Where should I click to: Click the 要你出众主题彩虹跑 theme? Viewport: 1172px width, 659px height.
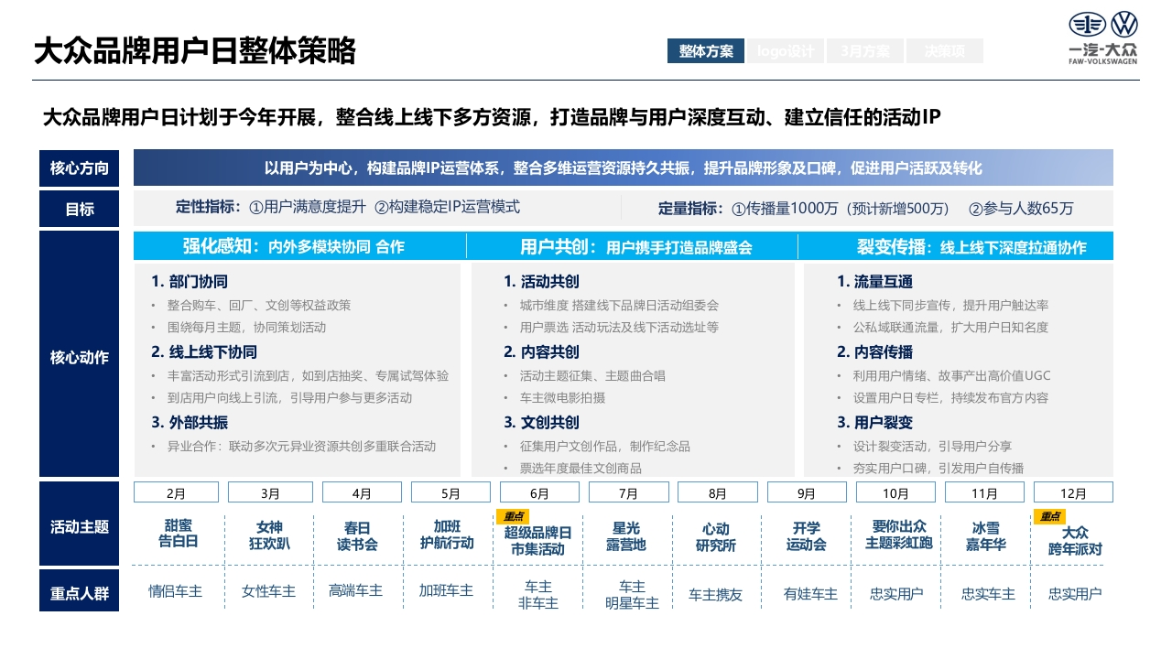[x=897, y=535]
